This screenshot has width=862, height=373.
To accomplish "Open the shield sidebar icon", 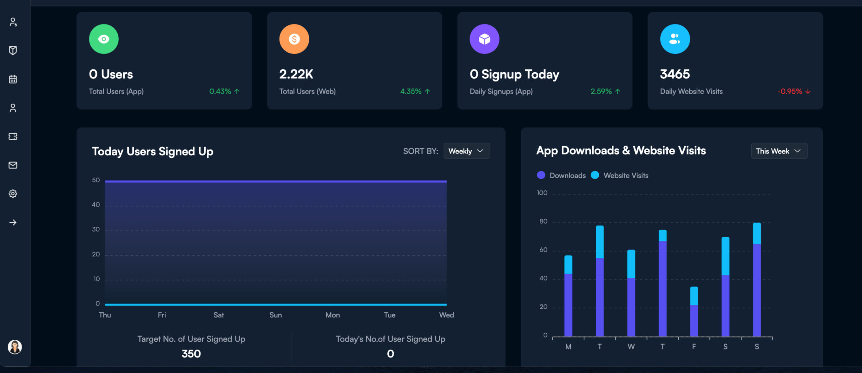I will click(13, 50).
